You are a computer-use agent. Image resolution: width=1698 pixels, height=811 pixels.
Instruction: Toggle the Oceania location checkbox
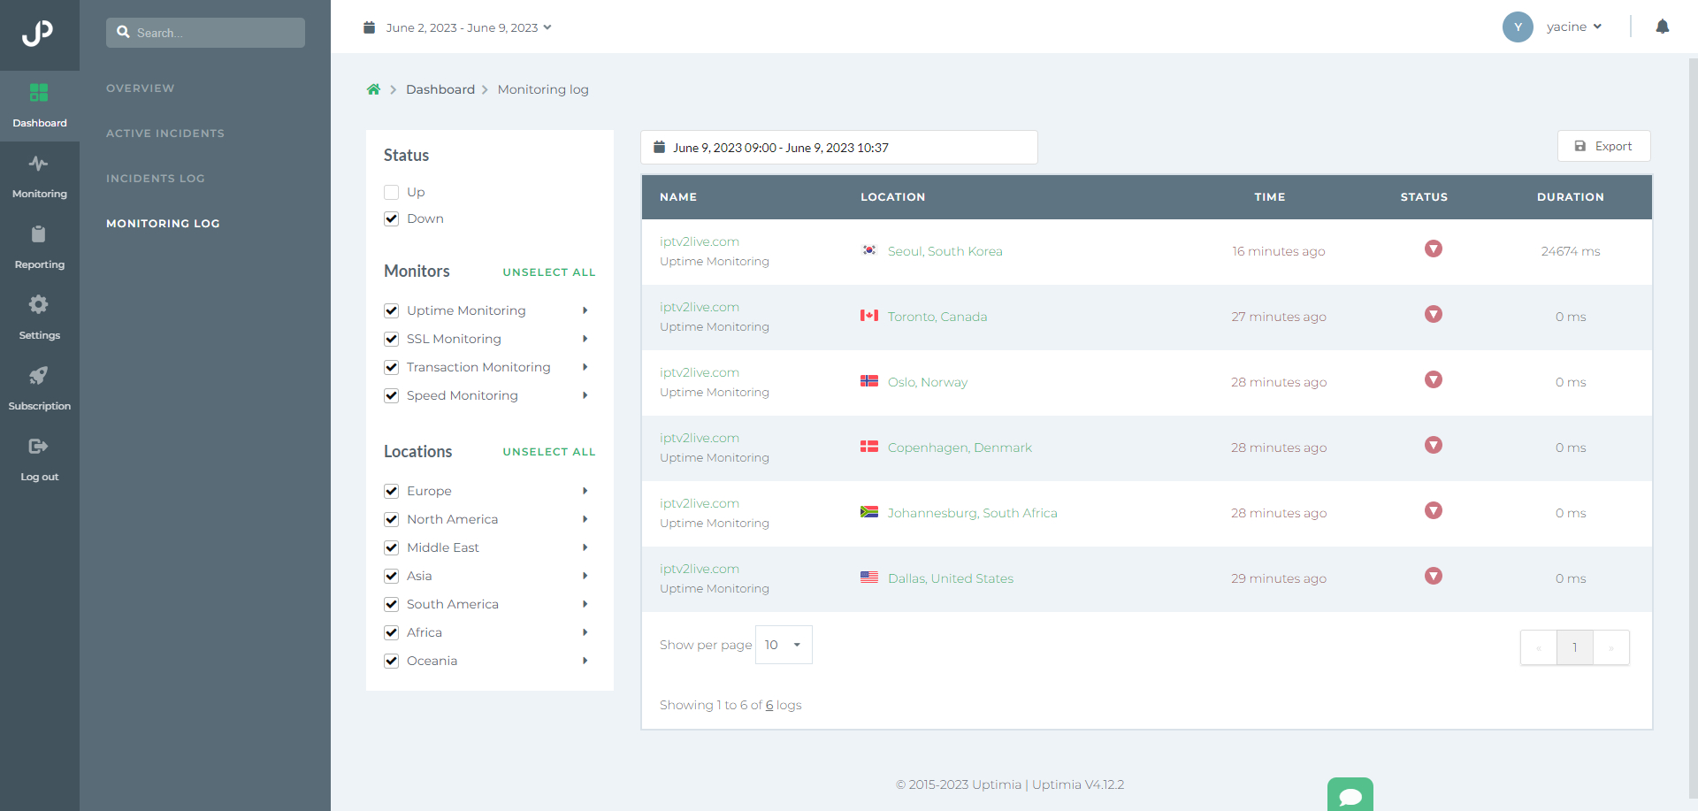coord(392,661)
